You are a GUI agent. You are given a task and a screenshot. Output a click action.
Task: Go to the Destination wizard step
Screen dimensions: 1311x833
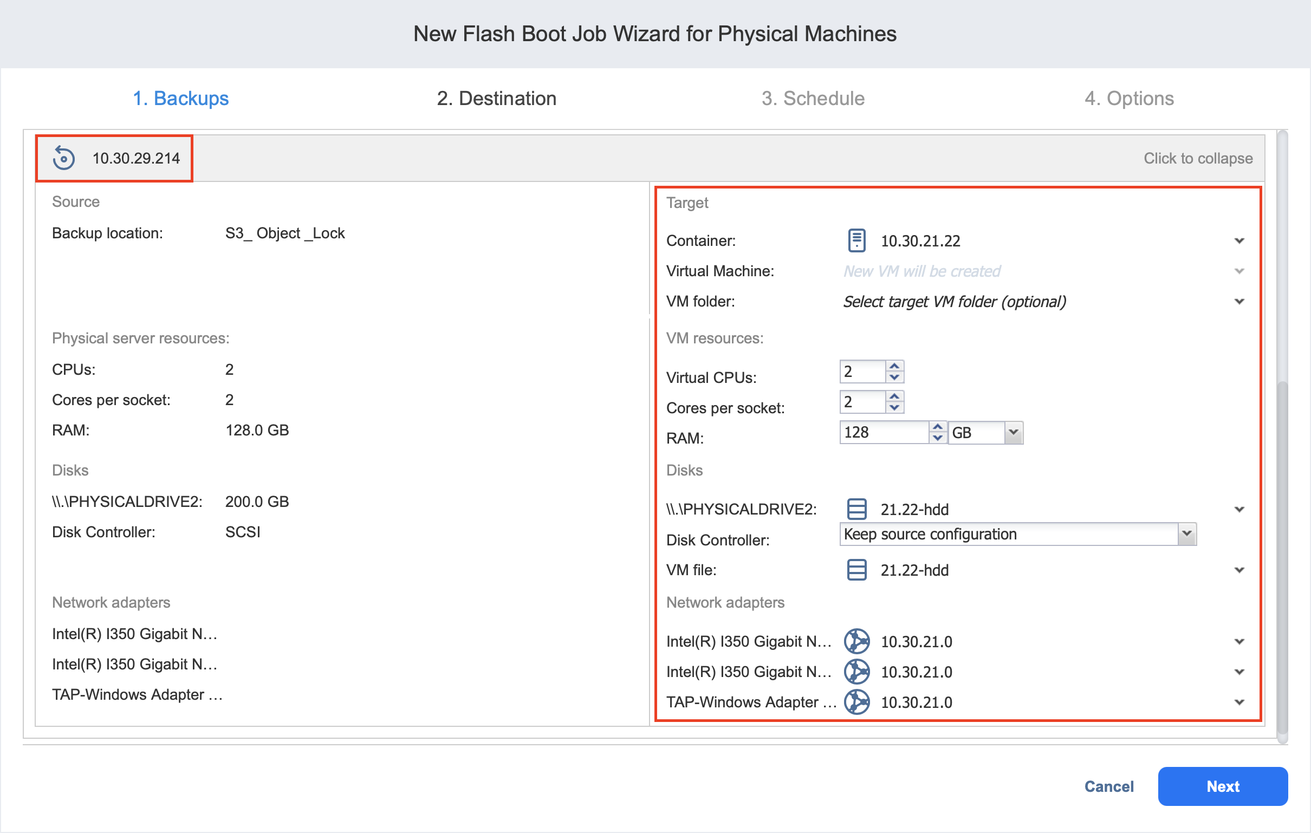pos(496,99)
